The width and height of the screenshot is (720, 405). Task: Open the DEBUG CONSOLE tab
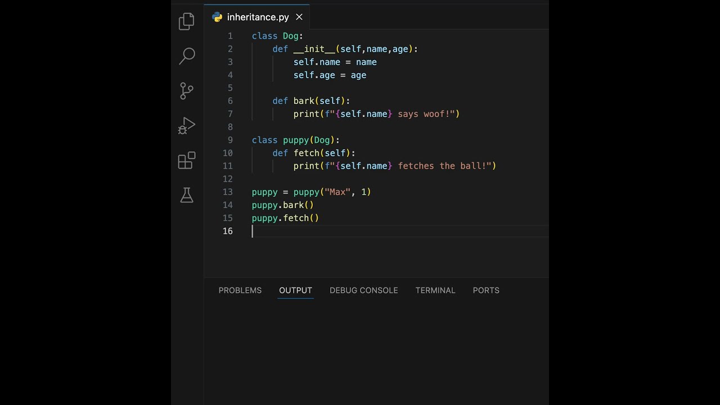tap(363, 290)
